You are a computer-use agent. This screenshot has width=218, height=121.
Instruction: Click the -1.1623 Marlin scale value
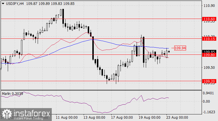coord(209,112)
